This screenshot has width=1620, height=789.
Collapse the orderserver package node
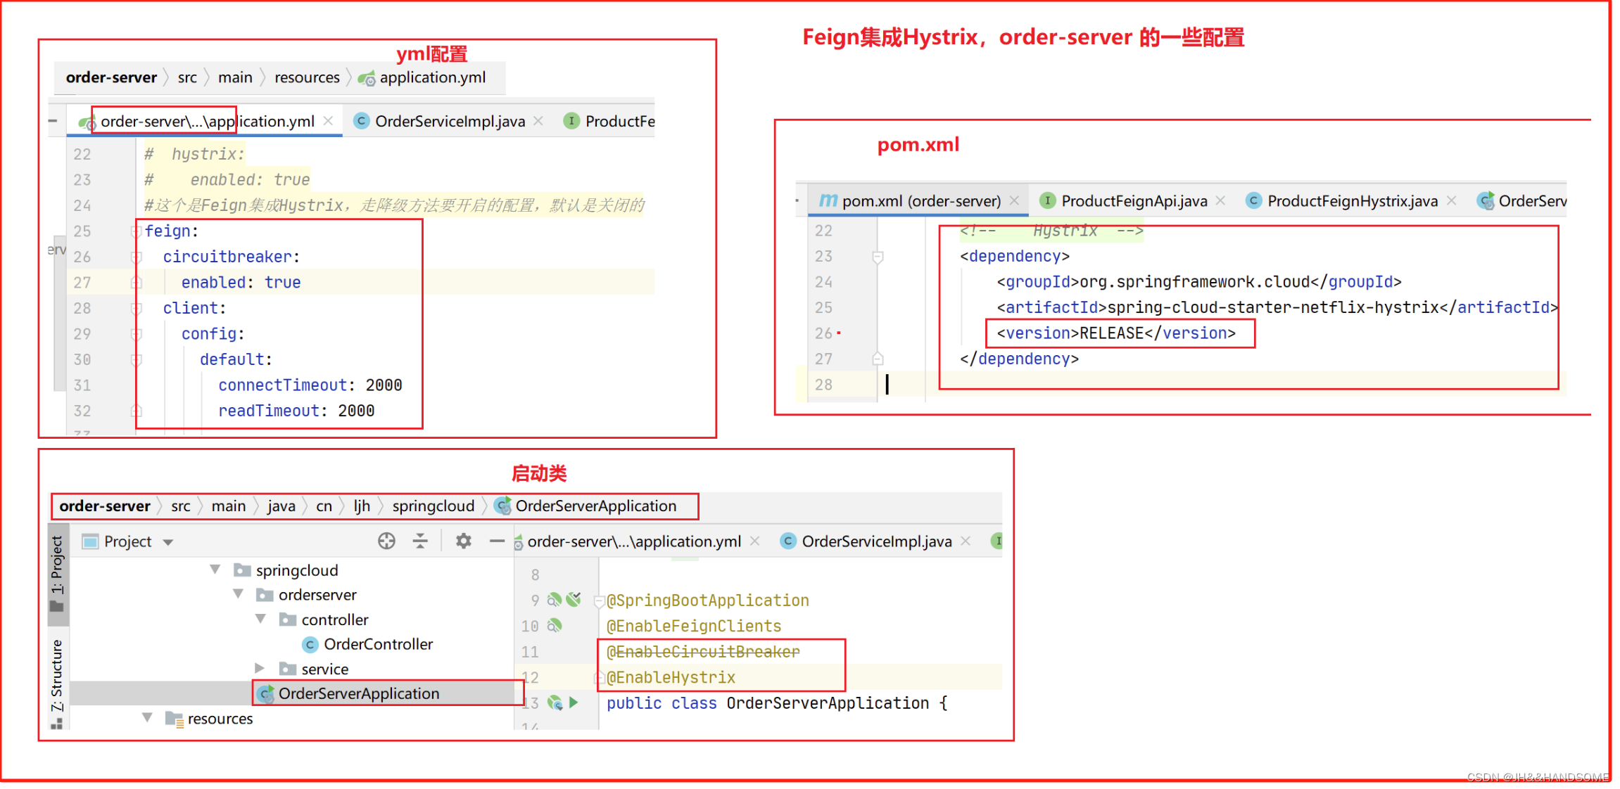(239, 594)
